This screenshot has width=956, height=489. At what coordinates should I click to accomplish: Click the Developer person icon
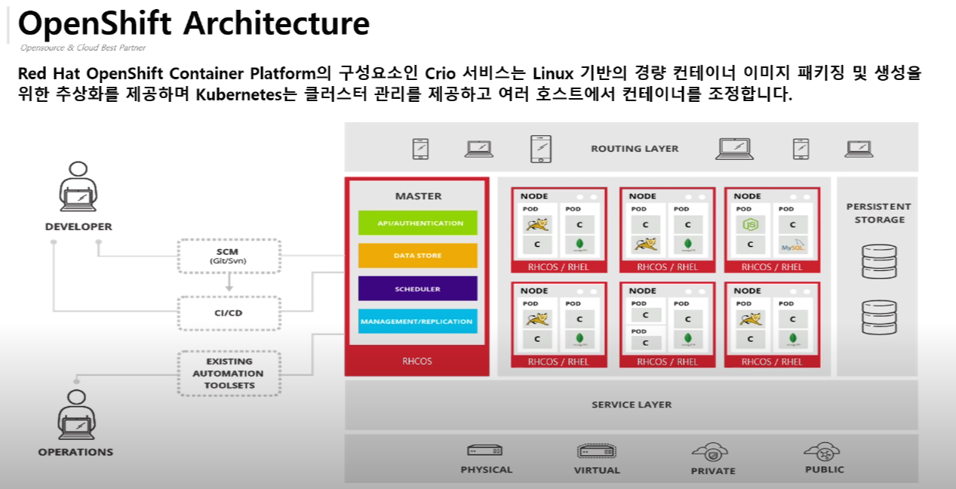point(78,187)
